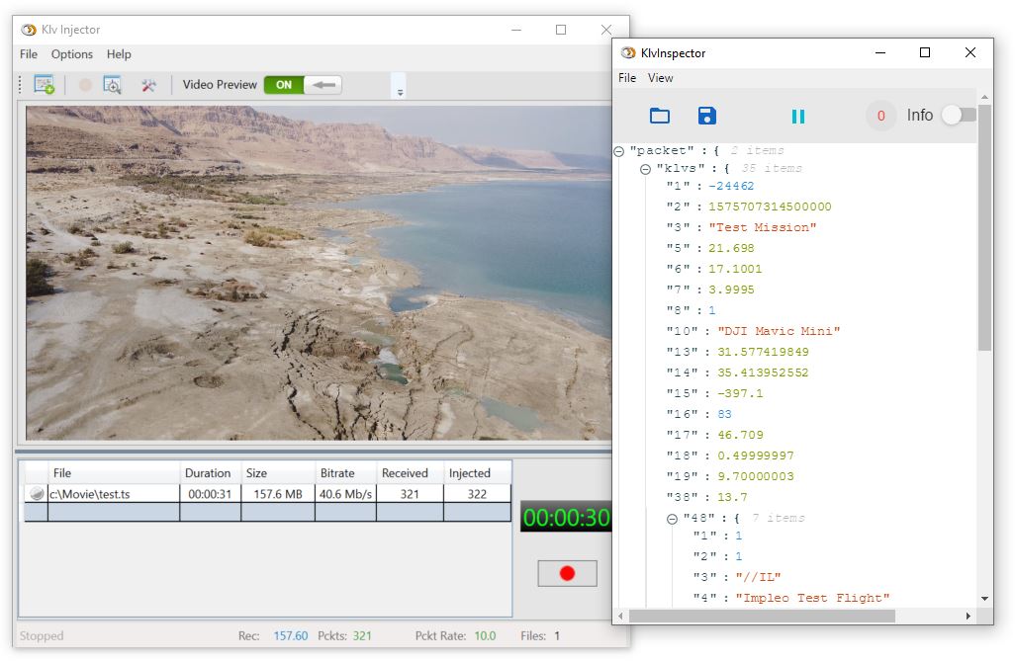Screen dimensions: 1015x662
Task: Click the open folder icon in KlvInspector
Action: click(x=660, y=116)
